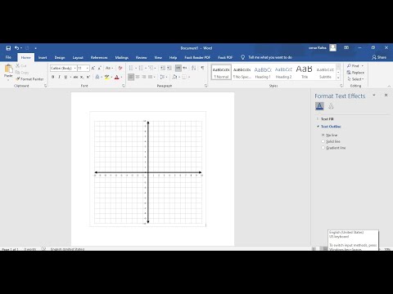Click the red font color icon
393x294 pixels.
pyautogui.click(x=117, y=77)
